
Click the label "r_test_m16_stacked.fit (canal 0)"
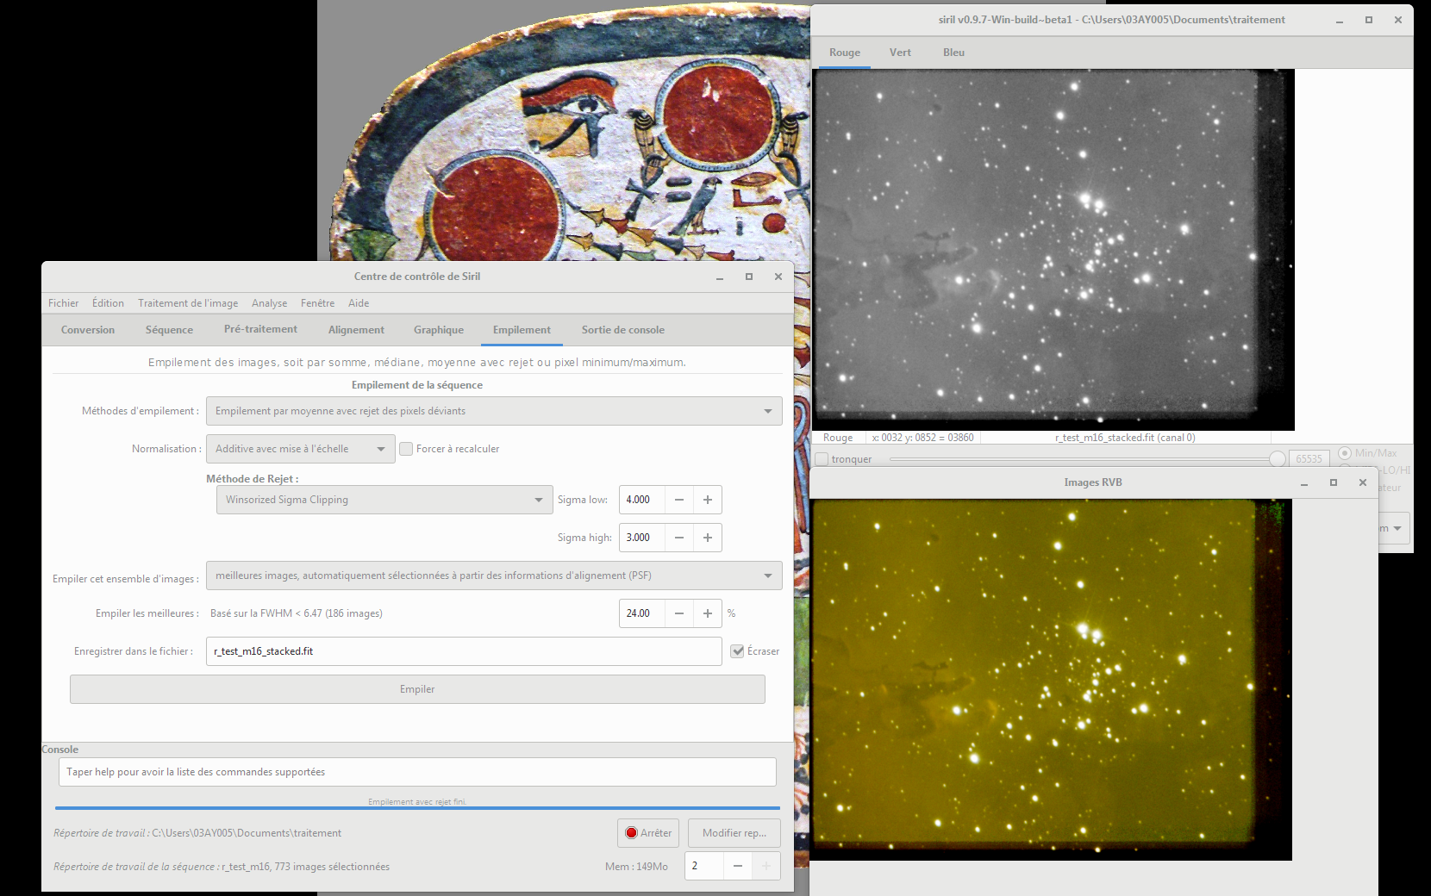click(1125, 438)
